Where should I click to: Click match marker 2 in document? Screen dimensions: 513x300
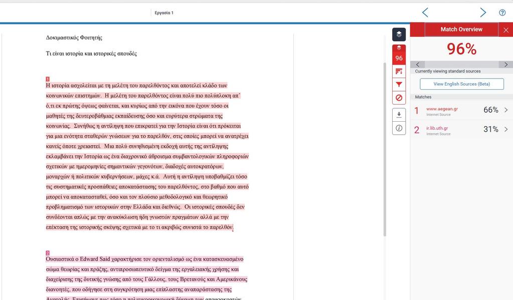pyautogui.click(x=48, y=253)
